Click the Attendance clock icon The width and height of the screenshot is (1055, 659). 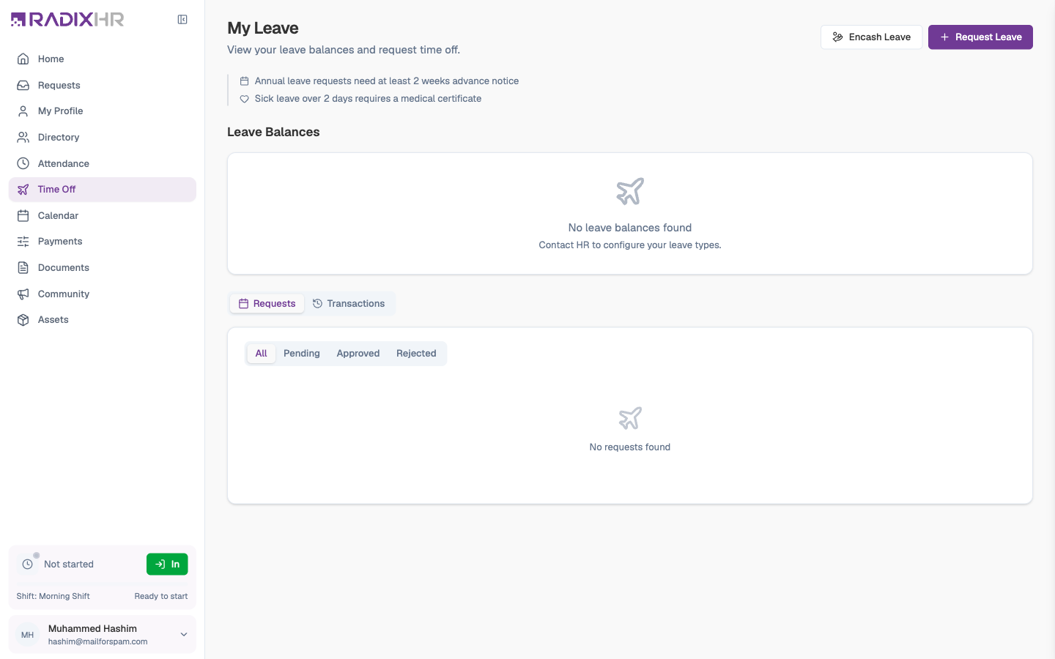click(23, 163)
